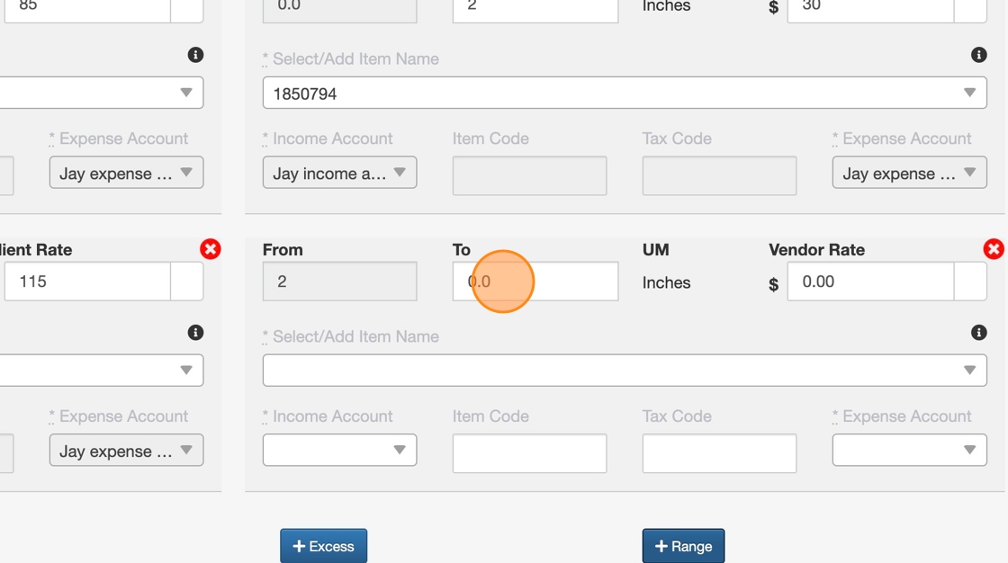
Task: Expand the empty Income Account dropdown
Action: [339, 450]
